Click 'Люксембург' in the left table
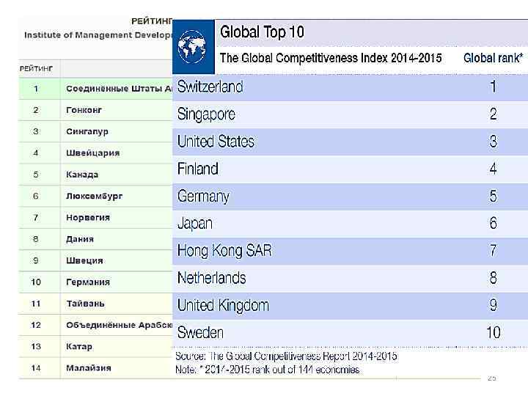Image resolution: width=528 pixels, height=396 pixels. (95, 197)
